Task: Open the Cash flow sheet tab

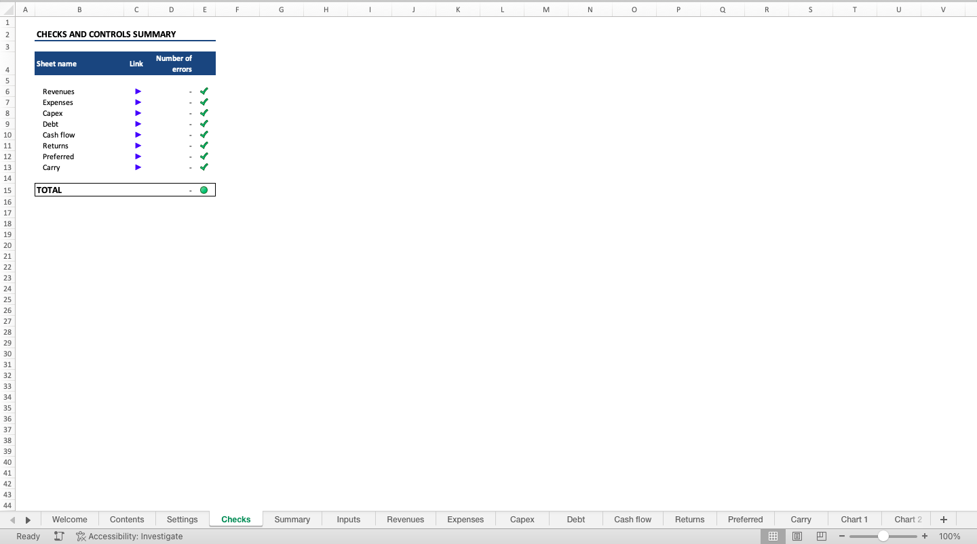Action: (633, 520)
